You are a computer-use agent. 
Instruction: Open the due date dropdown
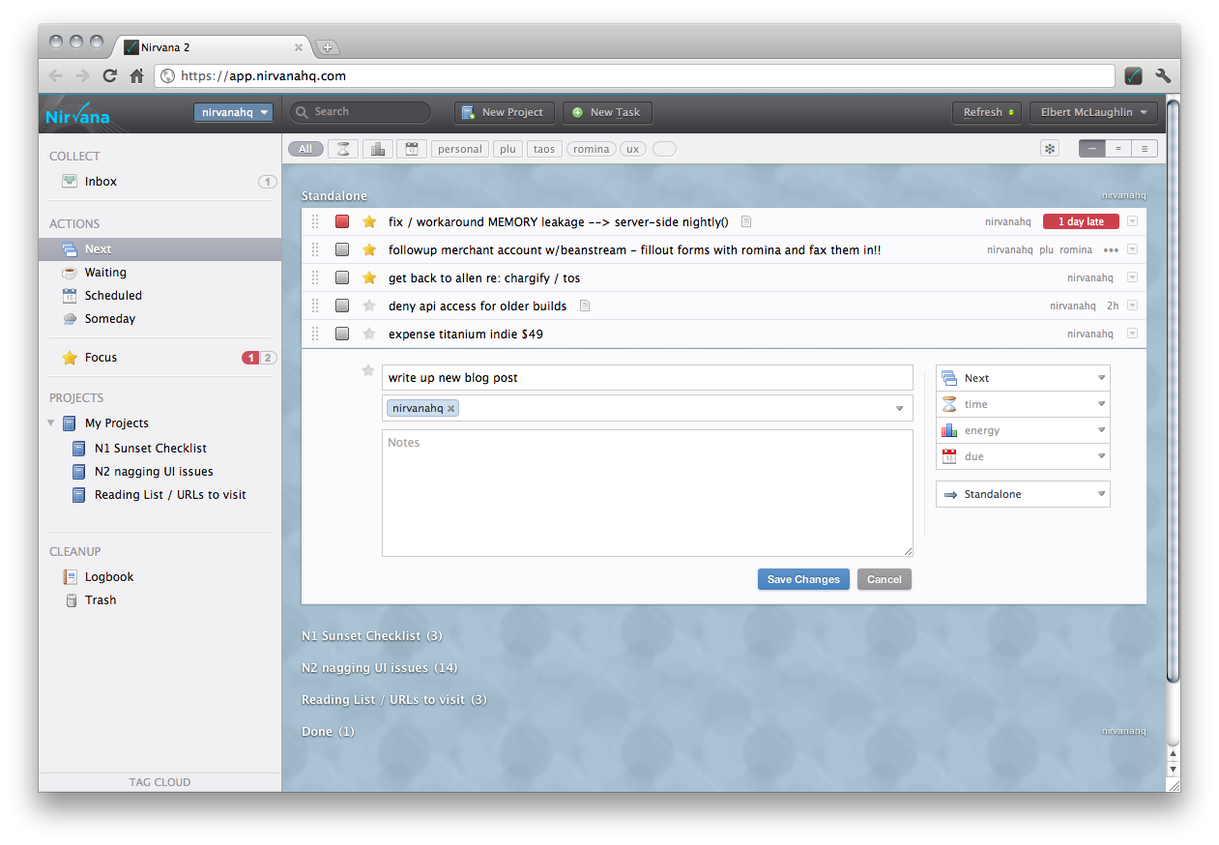click(x=1023, y=456)
